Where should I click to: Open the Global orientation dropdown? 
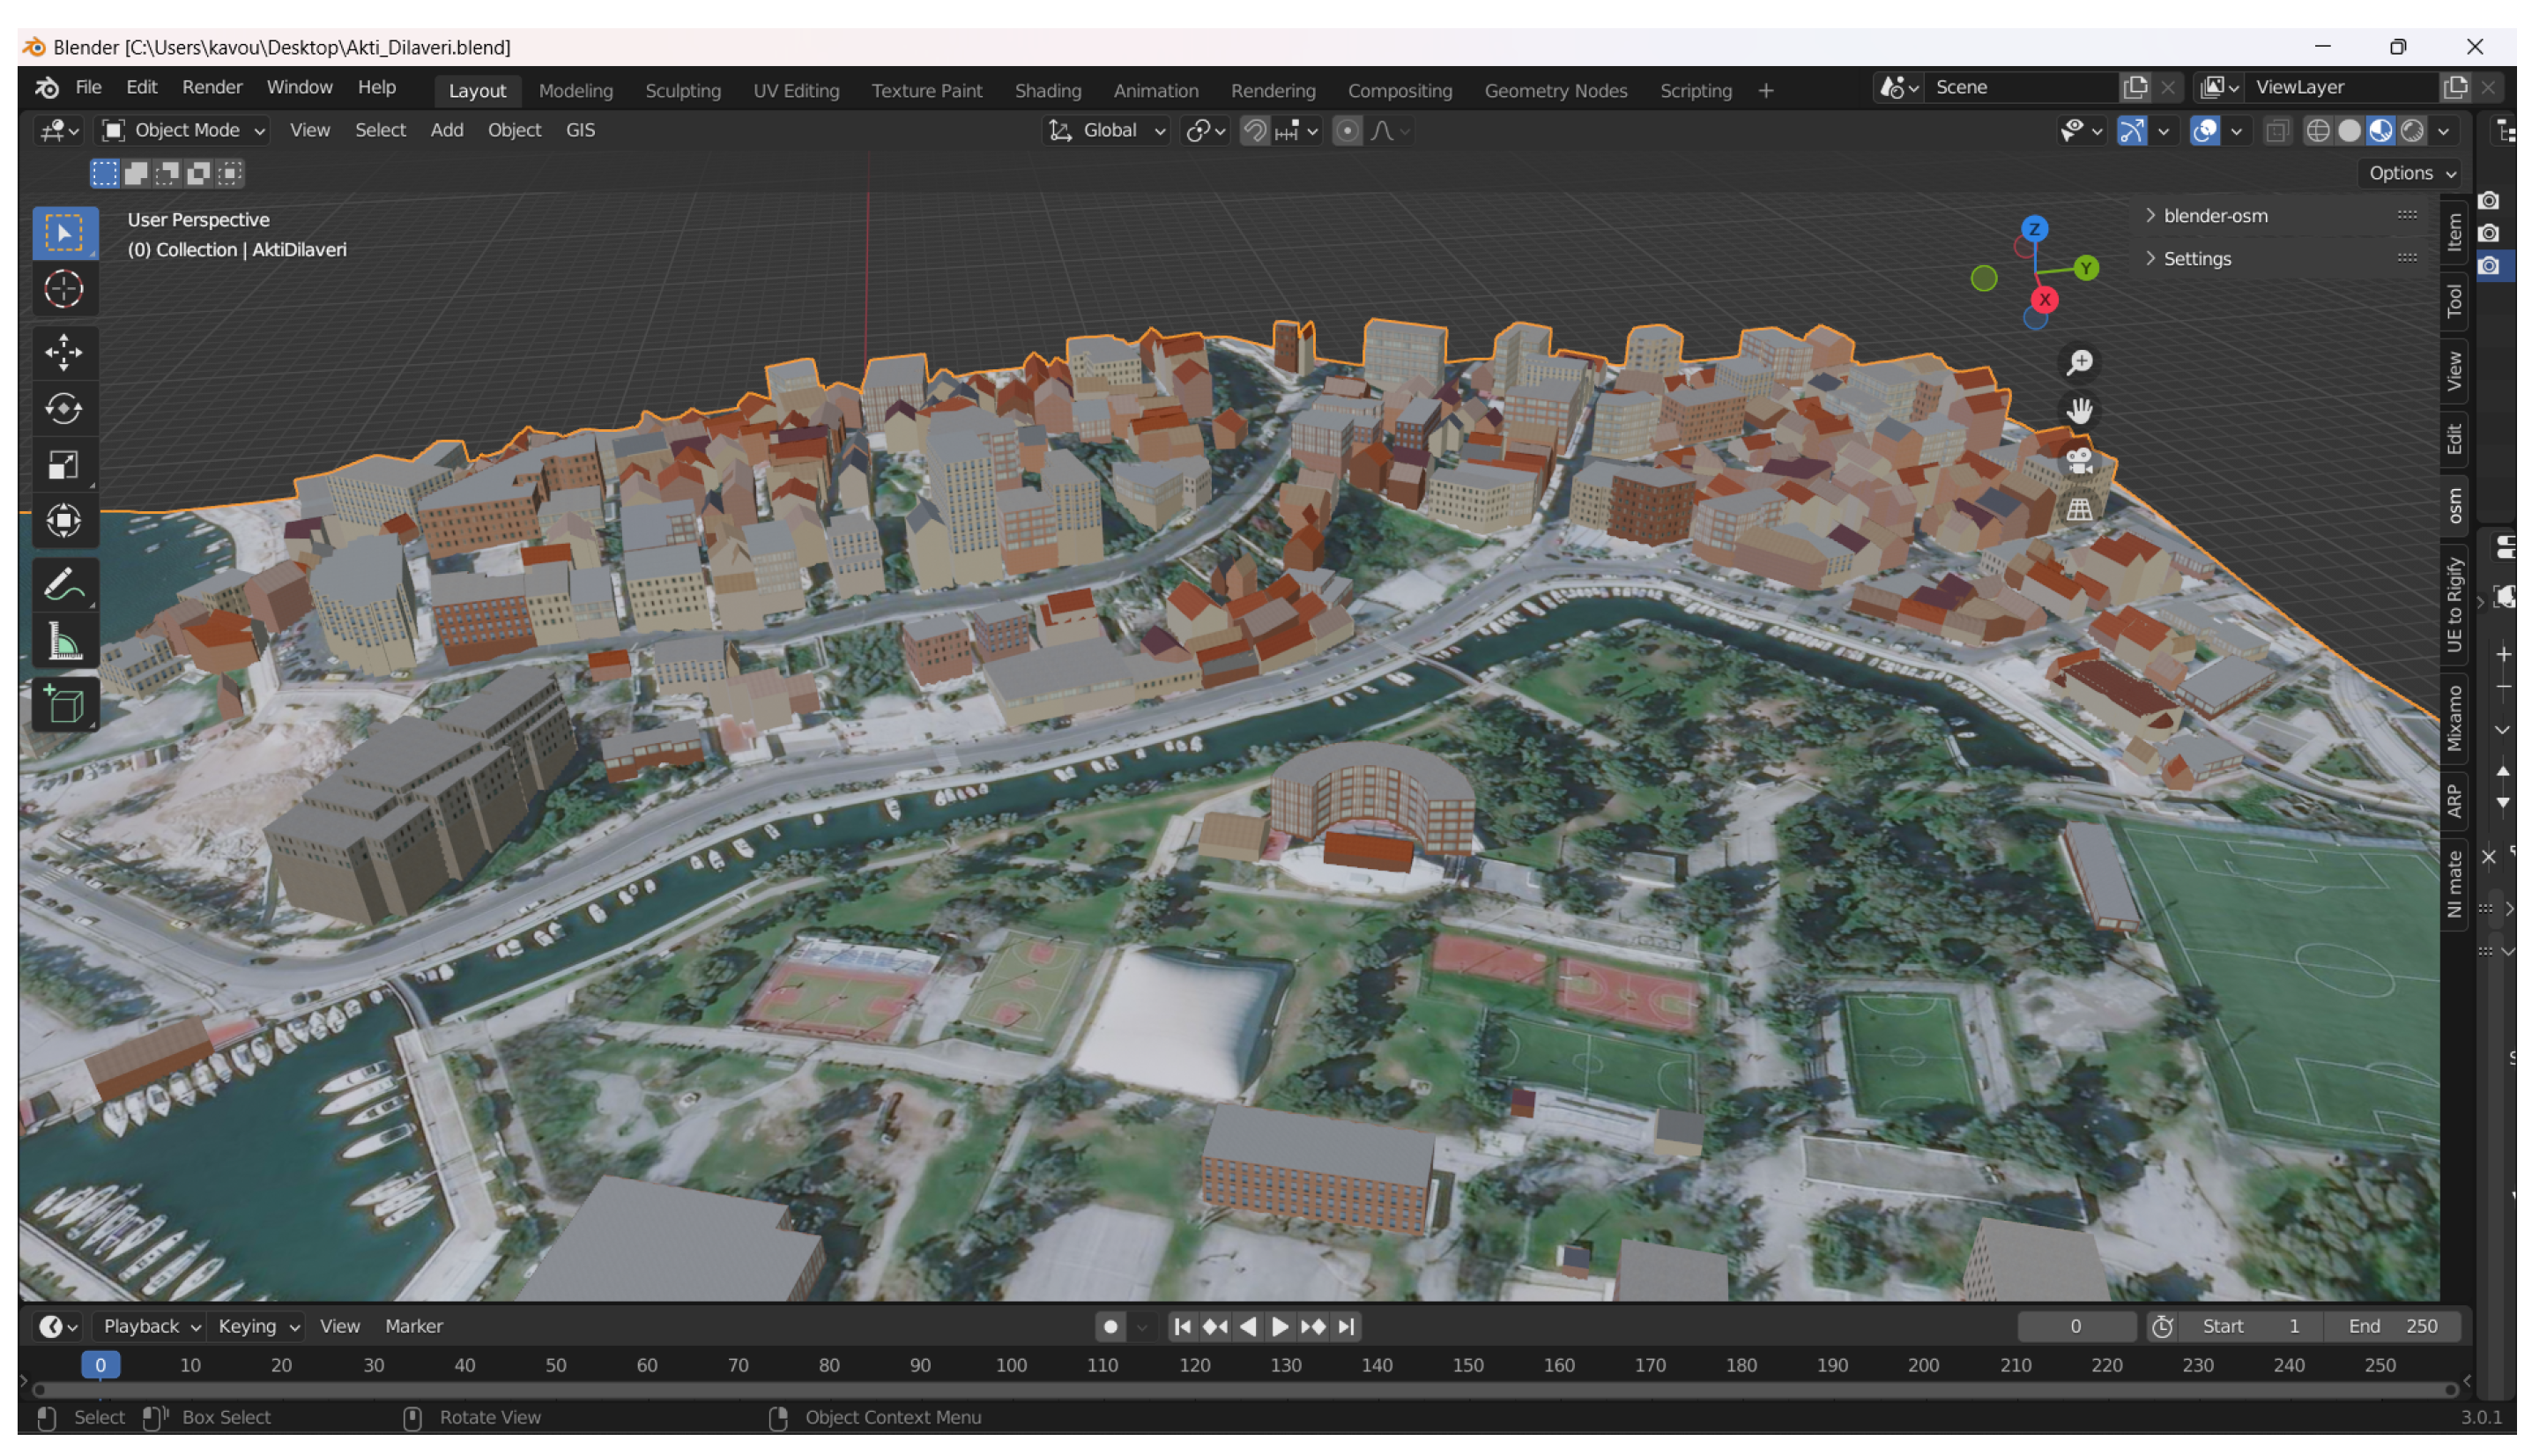pos(1108,130)
